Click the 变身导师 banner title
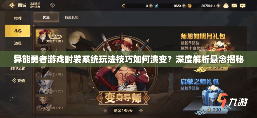Viewport: 257px width, 118px height. click(123, 98)
